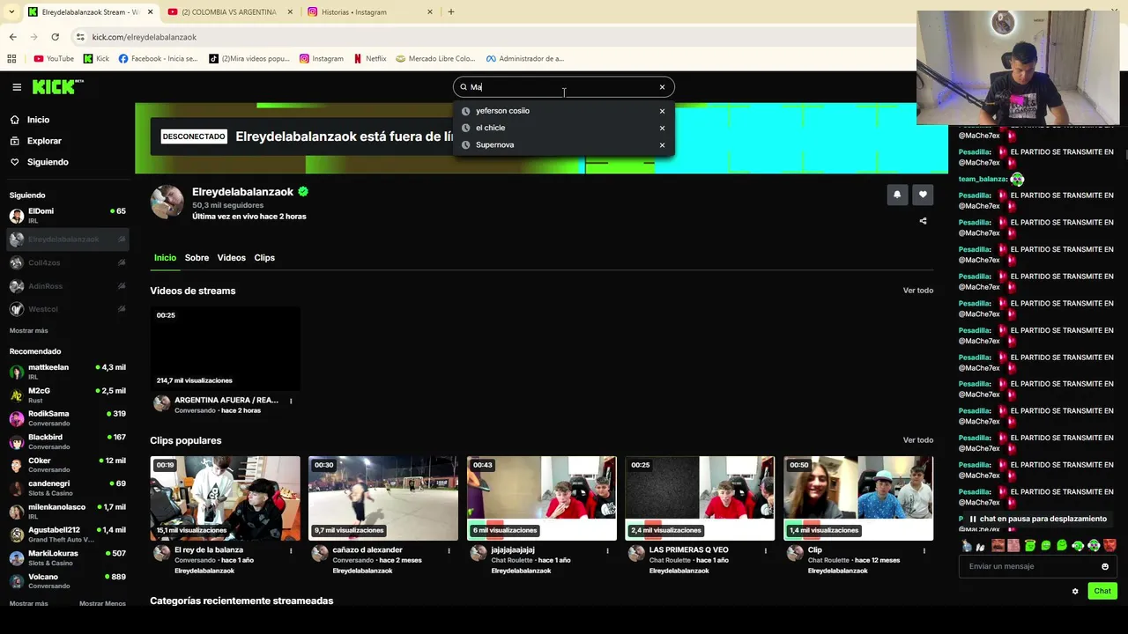Viewport: 1128px width, 634px height.
Task: Select the Inicio channel tab
Action: (x=165, y=258)
